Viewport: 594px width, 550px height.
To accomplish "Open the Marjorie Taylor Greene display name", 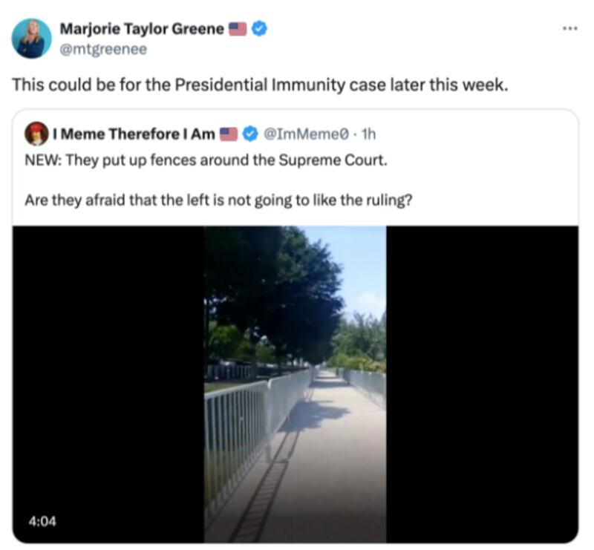I will tap(142, 29).
